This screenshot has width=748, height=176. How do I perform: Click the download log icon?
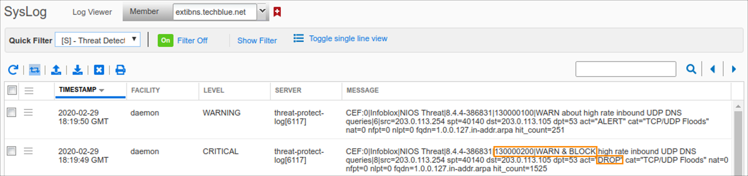click(78, 70)
